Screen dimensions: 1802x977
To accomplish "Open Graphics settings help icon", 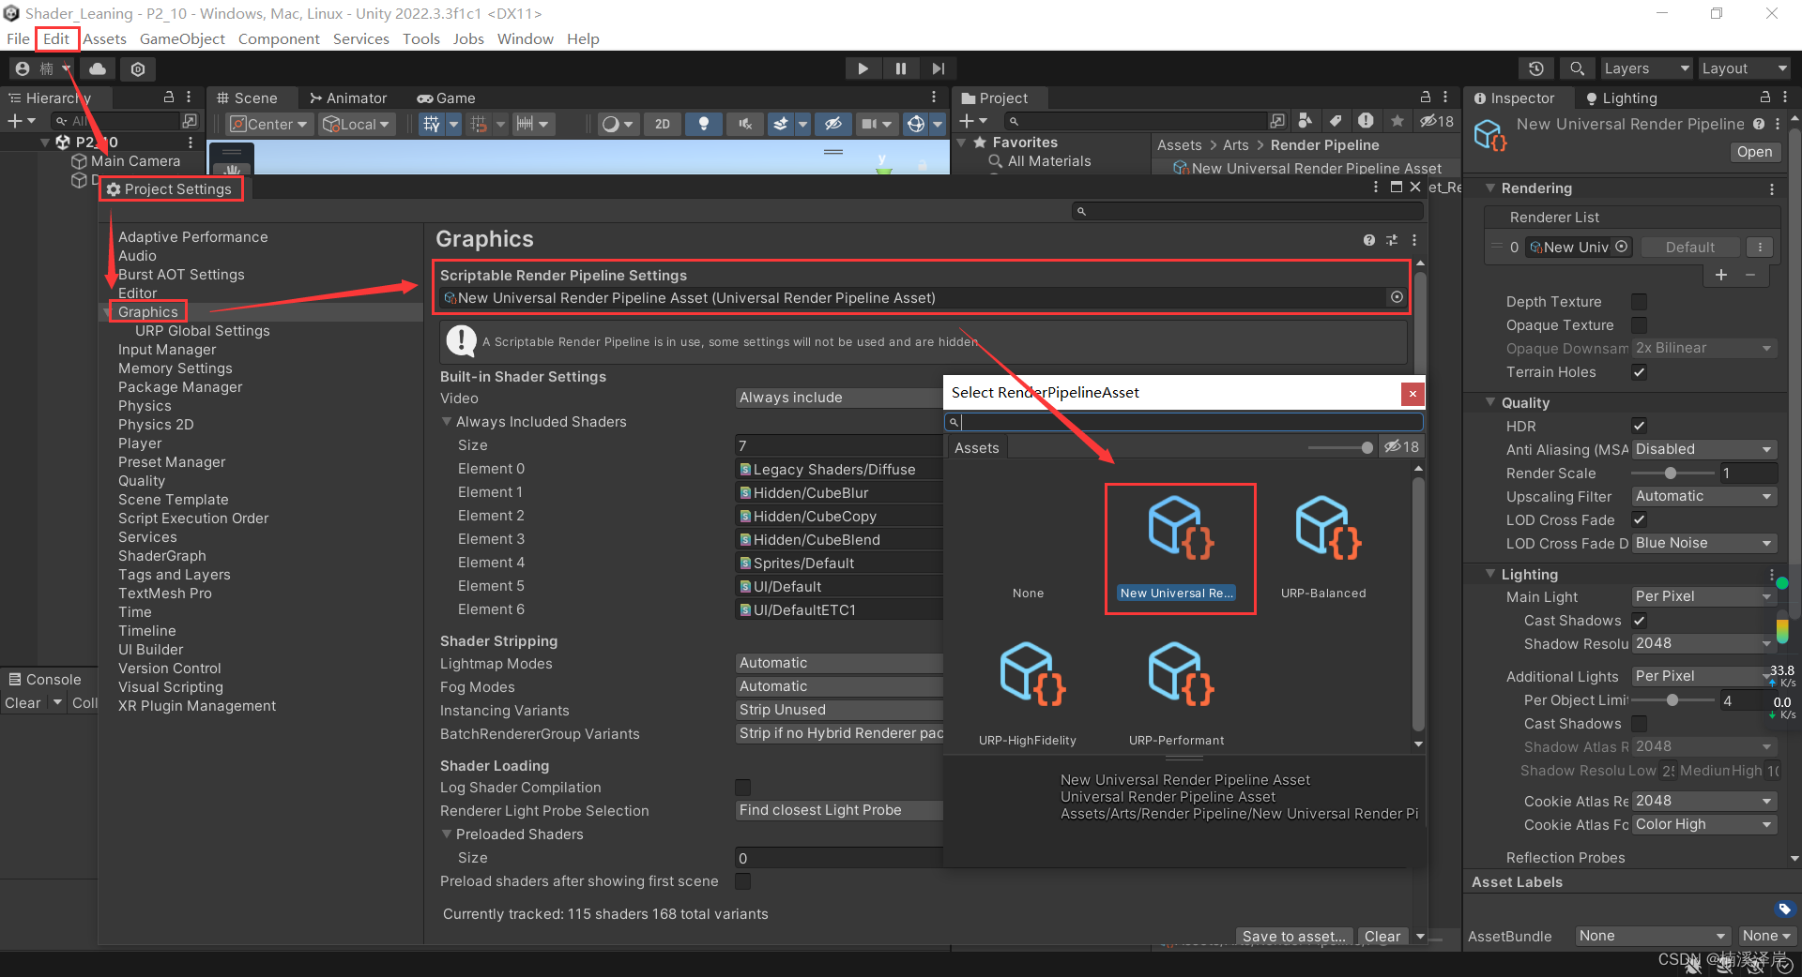I will [x=1369, y=240].
